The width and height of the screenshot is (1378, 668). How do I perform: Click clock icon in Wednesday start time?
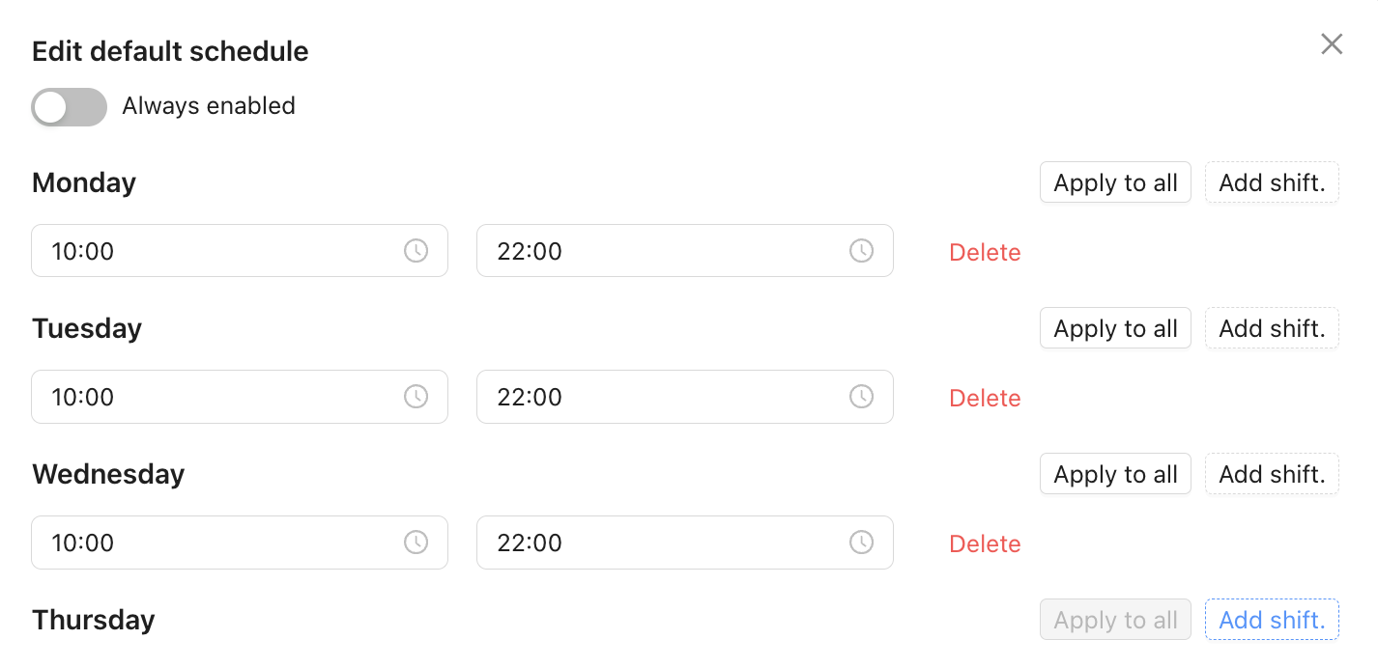tap(416, 543)
